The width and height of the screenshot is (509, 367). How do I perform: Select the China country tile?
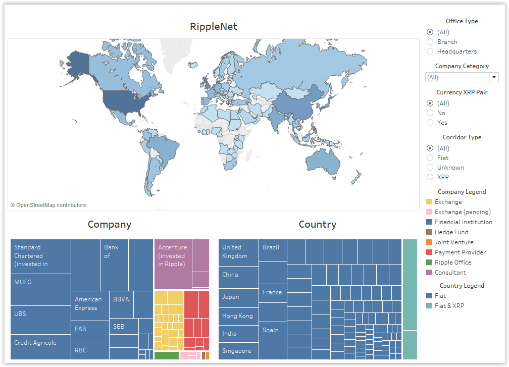[238, 278]
